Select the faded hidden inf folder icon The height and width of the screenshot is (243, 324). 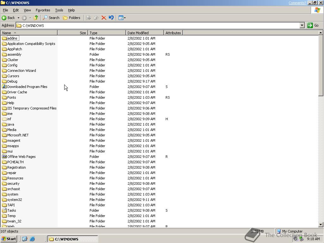pos(4,119)
